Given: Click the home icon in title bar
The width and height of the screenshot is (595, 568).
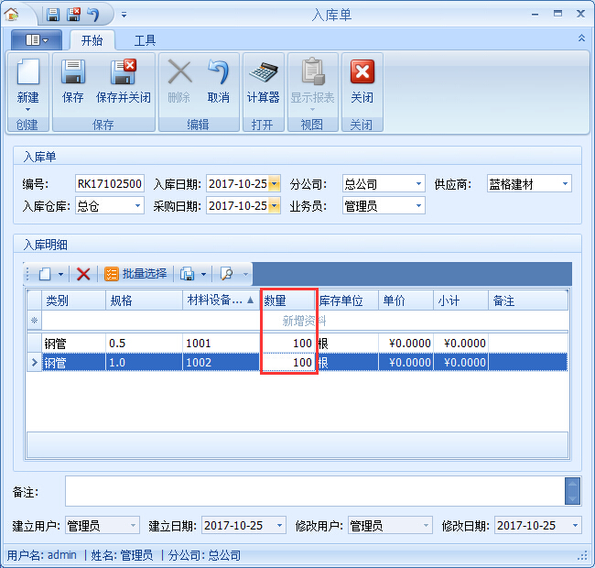Looking at the screenshot, I should [11, 16].
